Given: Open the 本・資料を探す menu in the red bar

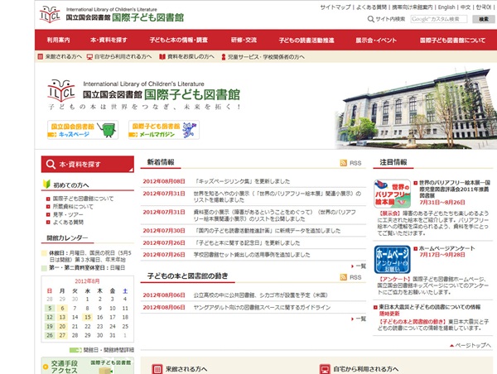Looking at the screenshot, I should pos(109,40).
